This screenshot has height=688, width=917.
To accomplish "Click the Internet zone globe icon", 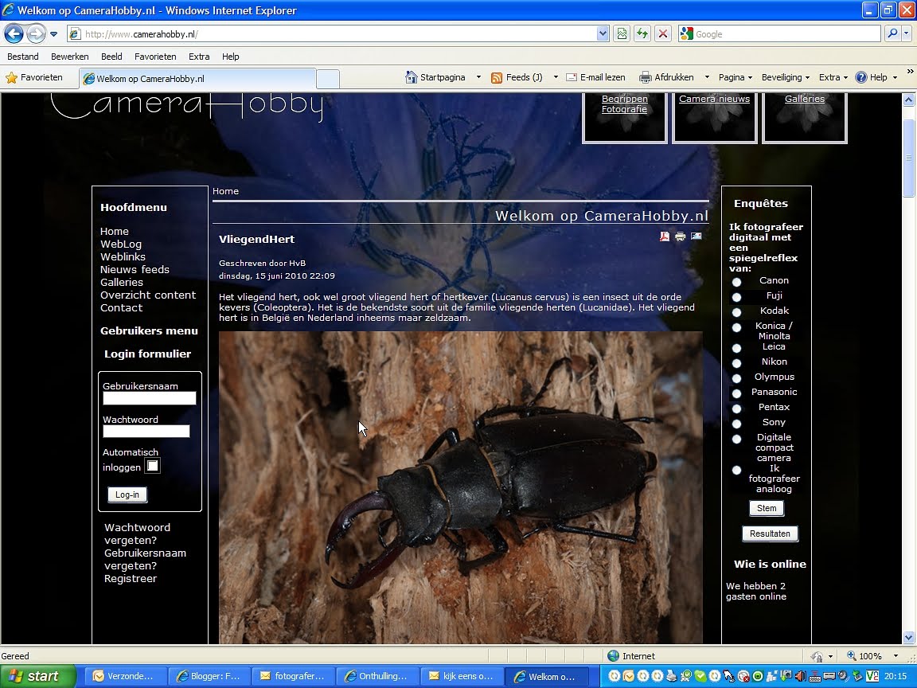I will pos(613,656).
